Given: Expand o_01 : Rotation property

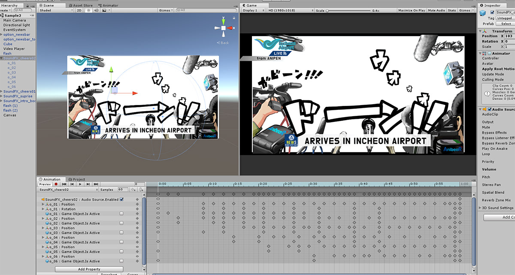Looking at the screenshot, I should click(x=43, y=209).
